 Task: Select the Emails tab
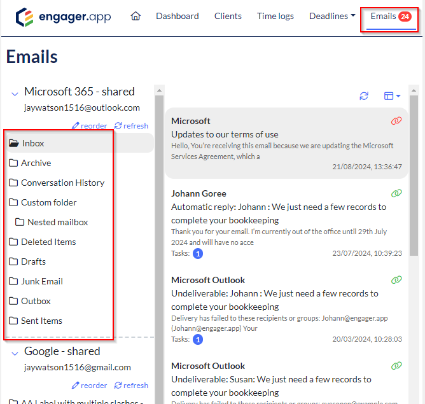point(391,17)
